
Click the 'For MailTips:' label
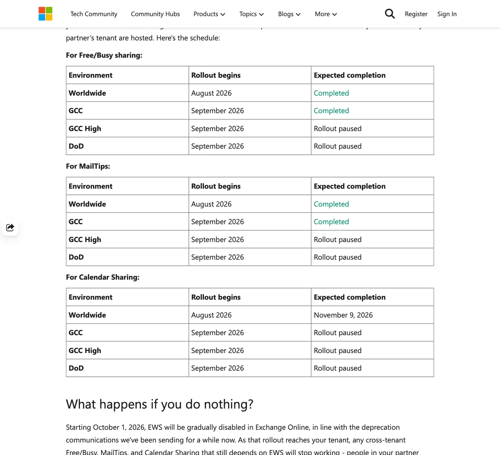pos(88,166)
